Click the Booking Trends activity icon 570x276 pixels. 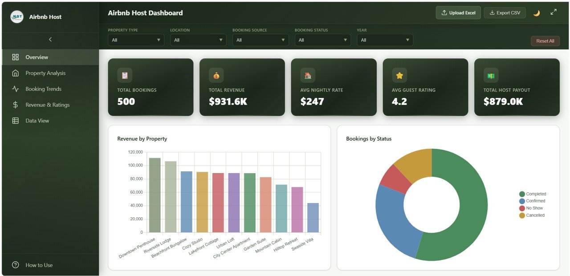[15, 89]
